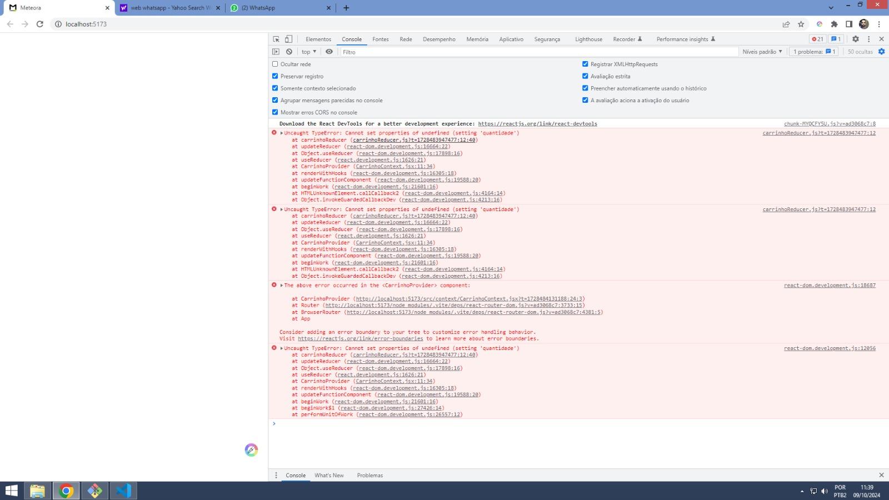This screenshot has width=889, height=500.
Task: Open console settings gear beside hidden count
Action: tap(881, 52)
